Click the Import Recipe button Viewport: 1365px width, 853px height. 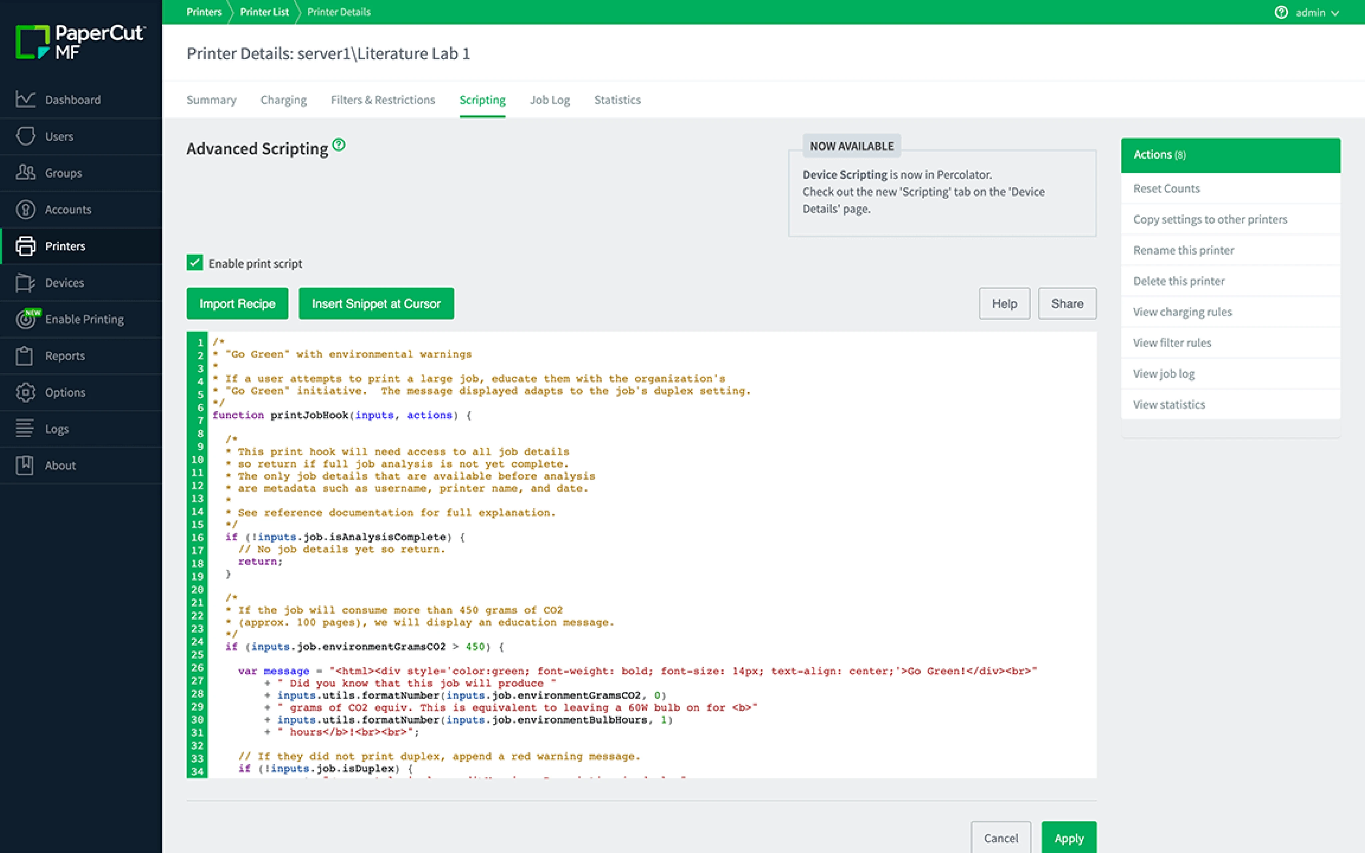(237, 304)
